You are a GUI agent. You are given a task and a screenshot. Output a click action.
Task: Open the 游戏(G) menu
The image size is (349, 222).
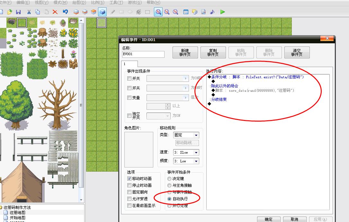(135, 3)
